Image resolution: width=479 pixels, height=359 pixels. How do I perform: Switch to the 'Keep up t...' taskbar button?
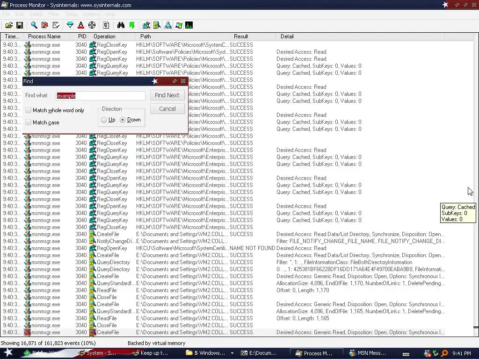[x=151, y=353]
